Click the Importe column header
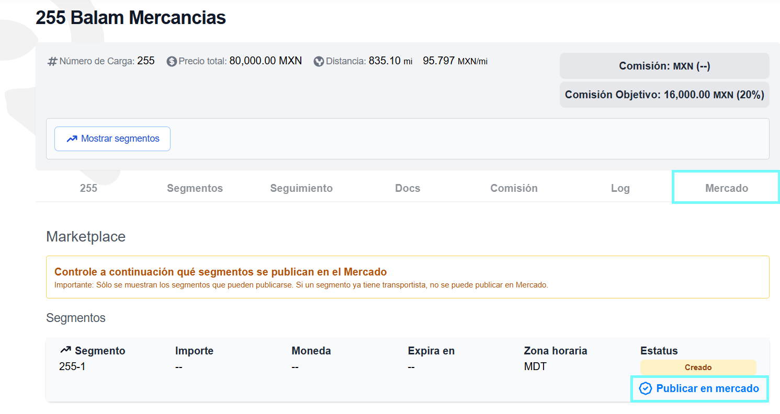 pos(194,351)
